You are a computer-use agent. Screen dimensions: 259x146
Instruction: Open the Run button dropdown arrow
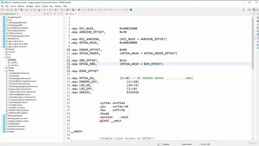(70, 10)
